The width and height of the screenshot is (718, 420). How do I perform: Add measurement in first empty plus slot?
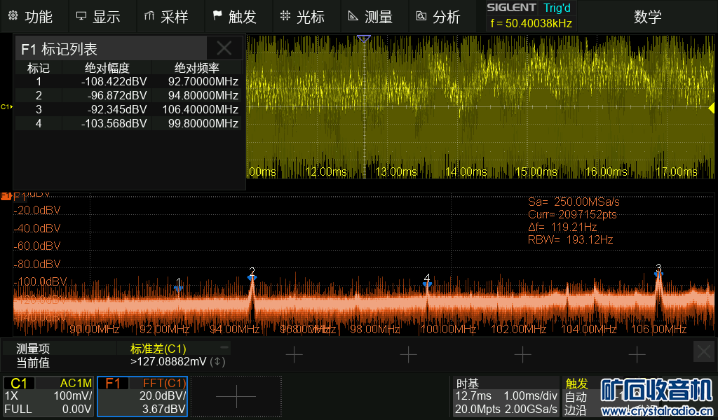[294, 355]
